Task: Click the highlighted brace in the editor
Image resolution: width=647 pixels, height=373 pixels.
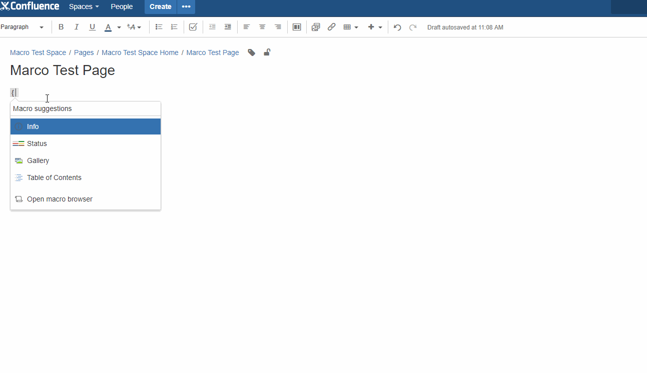Action: pyautogui.click(x=14, y=92)
